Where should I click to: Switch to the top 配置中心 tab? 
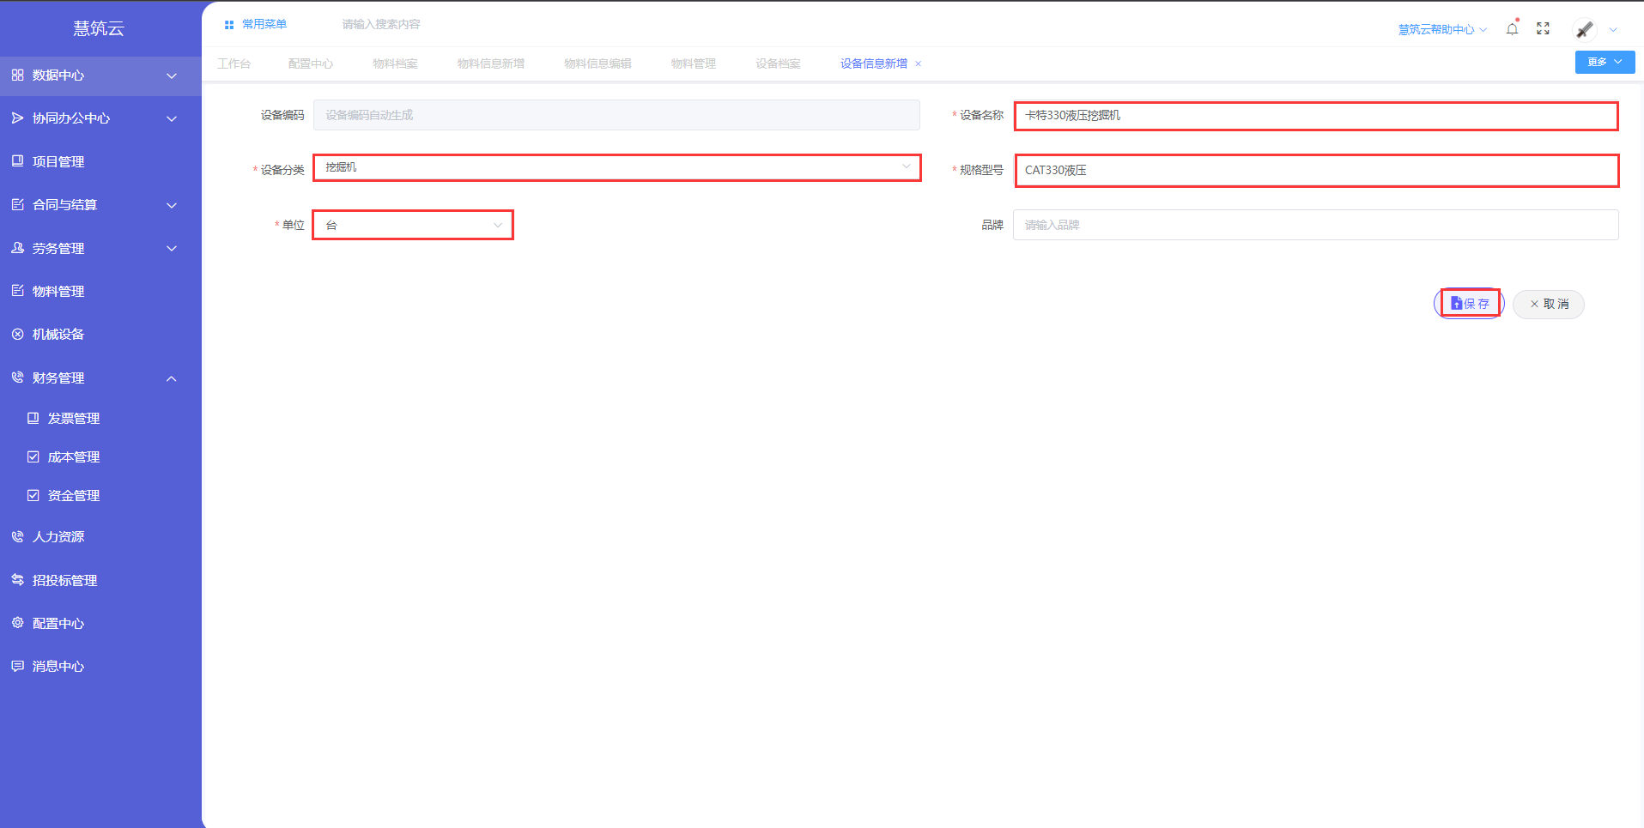310,63
